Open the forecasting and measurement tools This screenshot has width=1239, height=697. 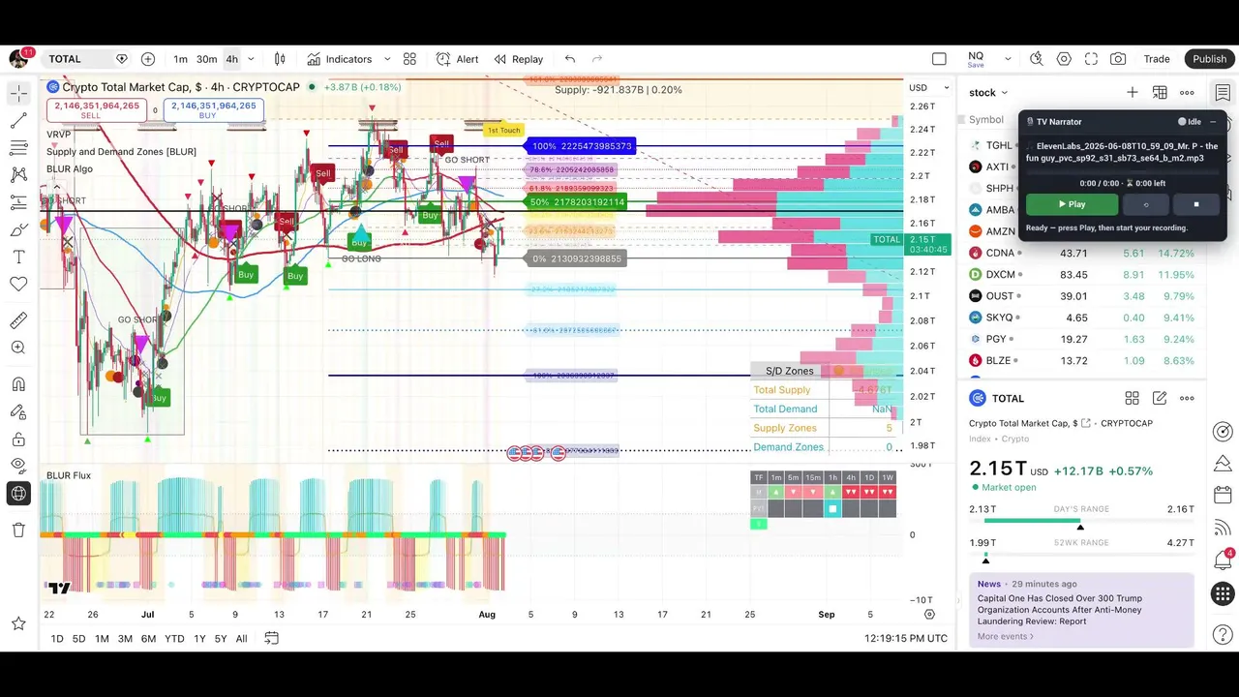pos(18,203)
